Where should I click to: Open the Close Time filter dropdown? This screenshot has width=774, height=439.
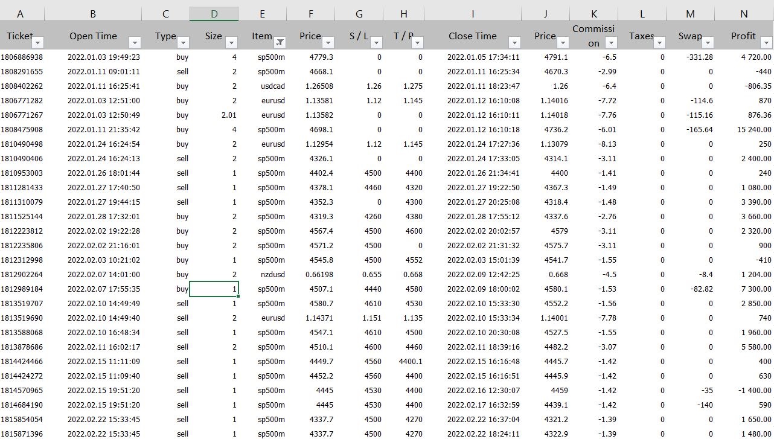click(514, 43)
